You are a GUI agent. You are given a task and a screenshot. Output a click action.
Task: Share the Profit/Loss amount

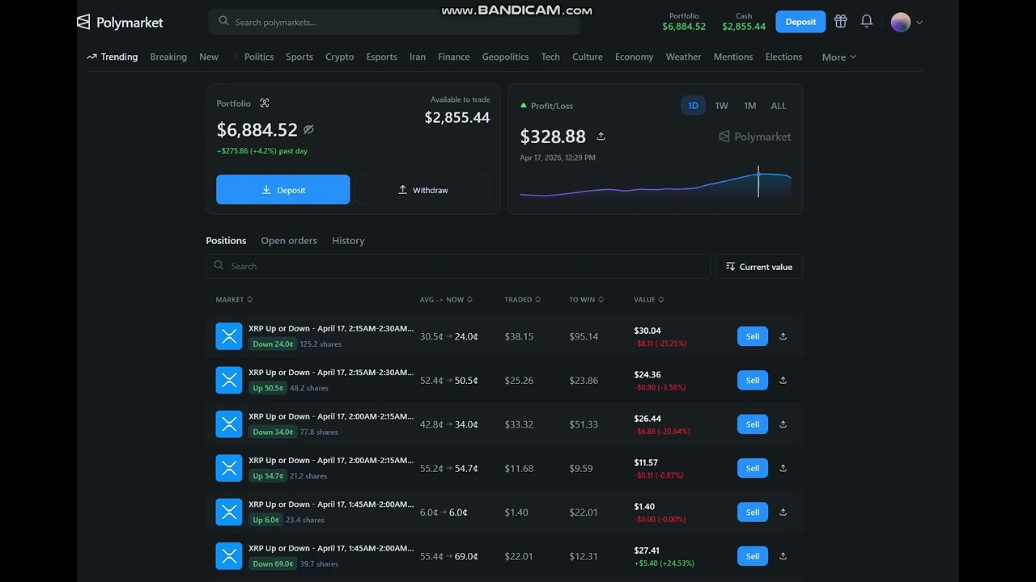pos(601,137)
